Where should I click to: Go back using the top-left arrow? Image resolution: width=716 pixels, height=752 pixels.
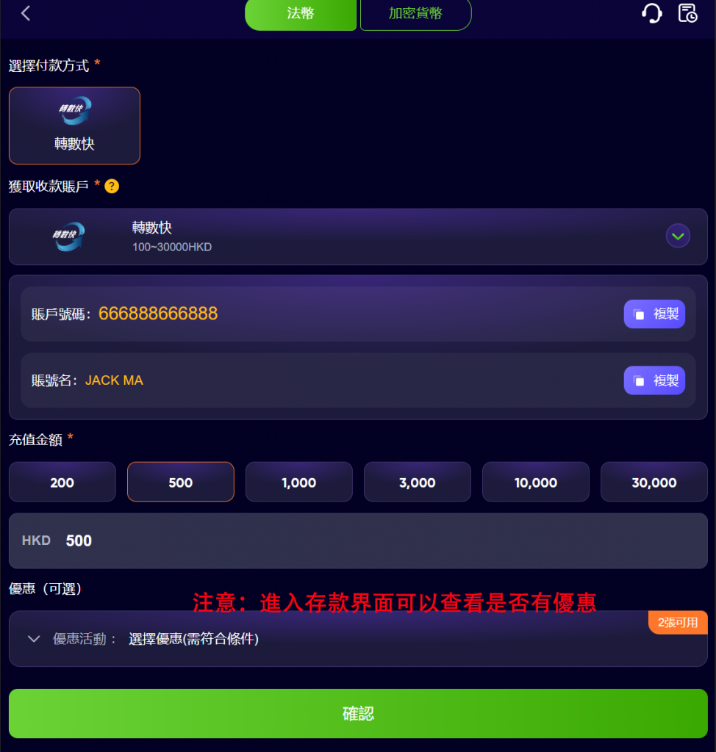point(26,13)
